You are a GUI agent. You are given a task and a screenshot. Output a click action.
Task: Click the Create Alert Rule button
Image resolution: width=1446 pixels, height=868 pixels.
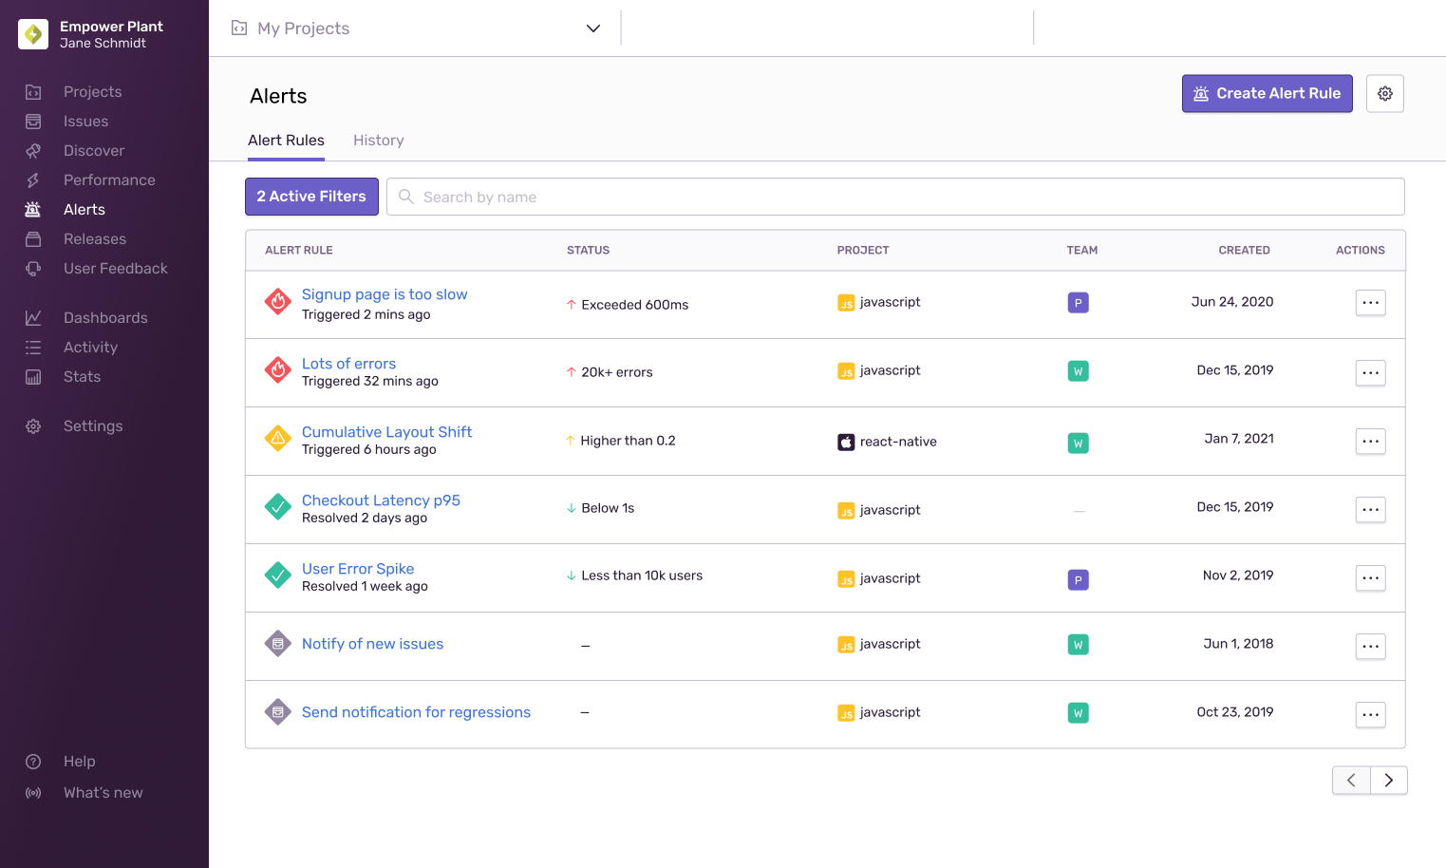pos(1267,94)
